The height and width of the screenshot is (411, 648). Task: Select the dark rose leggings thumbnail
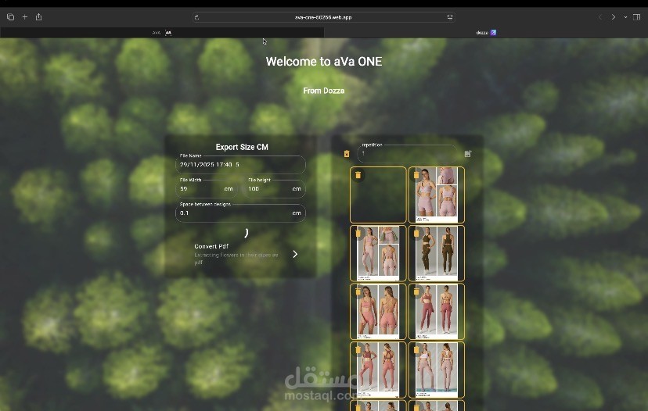(x=437, y=311)
